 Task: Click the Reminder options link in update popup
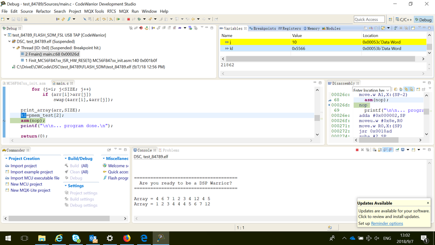(387, 223)
